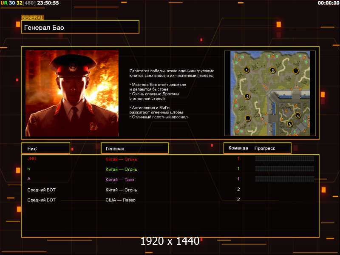Select the green player nickname п
Screen dimensions: 340x255
coord(28,169)
